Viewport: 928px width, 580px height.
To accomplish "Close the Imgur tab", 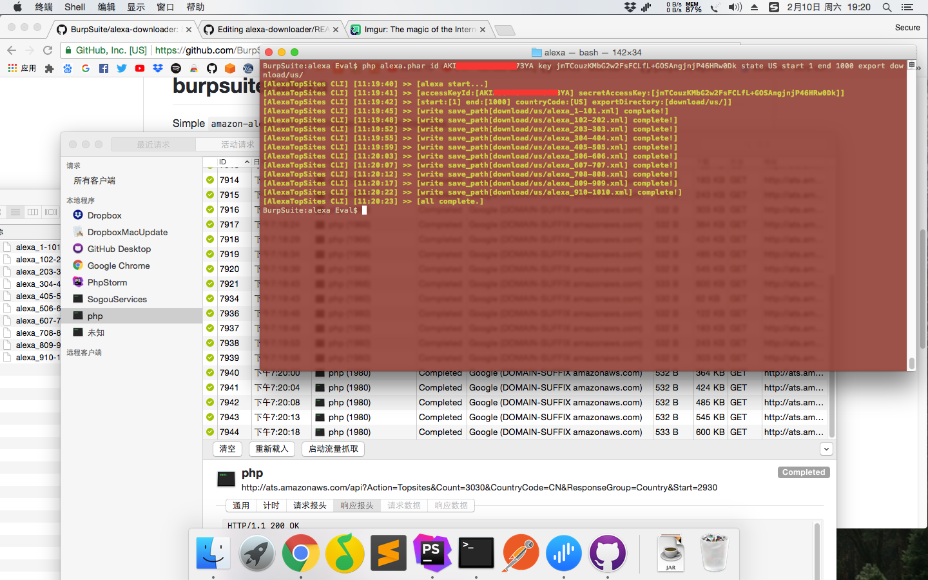I will (x=483, y=30).
